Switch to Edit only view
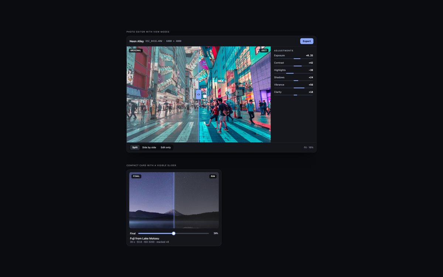 (166, 147)
